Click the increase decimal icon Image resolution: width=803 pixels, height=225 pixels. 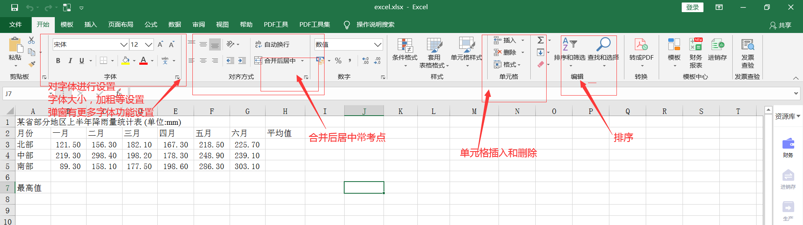click(x=366, y=61)
